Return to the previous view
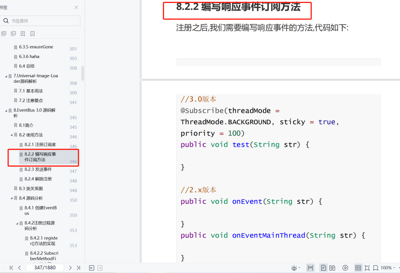 click(x=91, y=268)
